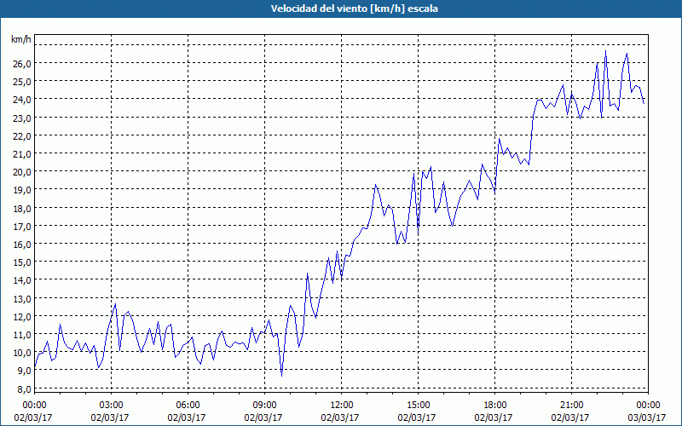Click the "19,0" y-axis label
682x426 pixels.
click(22, 190)
